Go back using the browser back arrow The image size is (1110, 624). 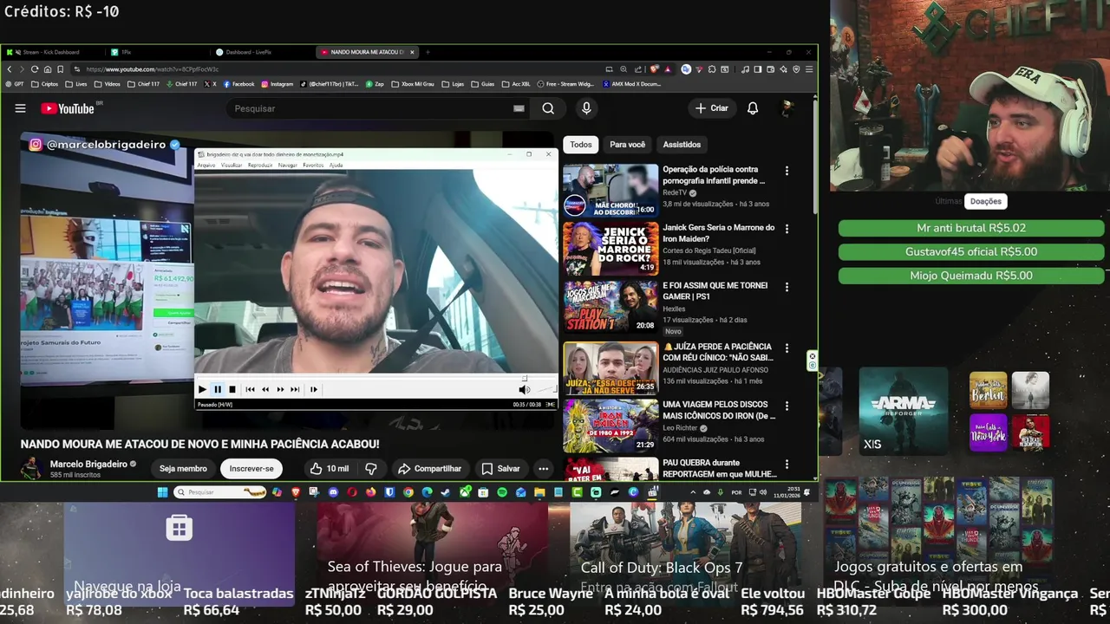(8, 69)
